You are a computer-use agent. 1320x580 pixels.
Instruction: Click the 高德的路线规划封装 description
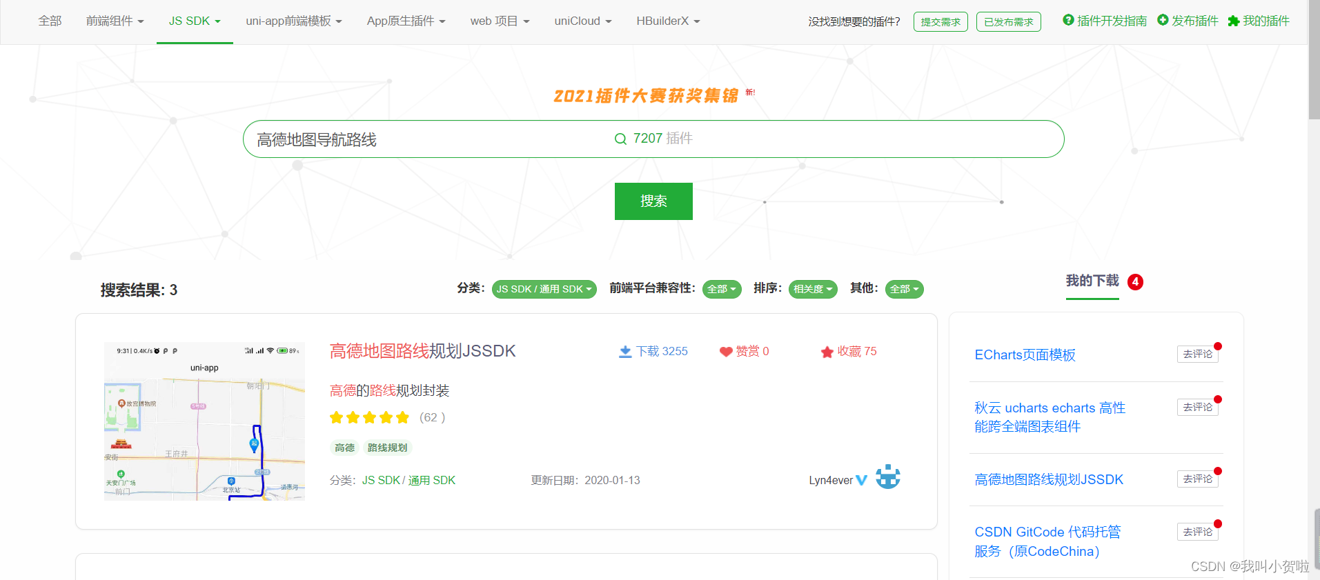tap(389, 390)
